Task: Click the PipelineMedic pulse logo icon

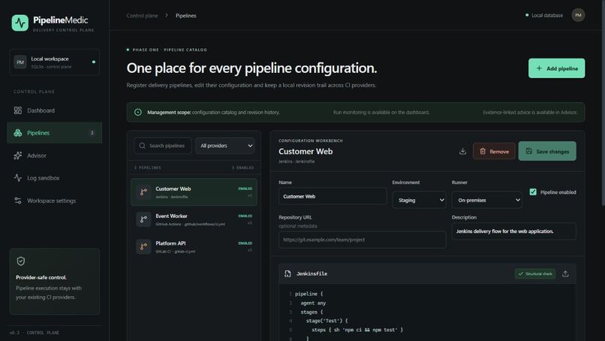Action: click(20, 23)
